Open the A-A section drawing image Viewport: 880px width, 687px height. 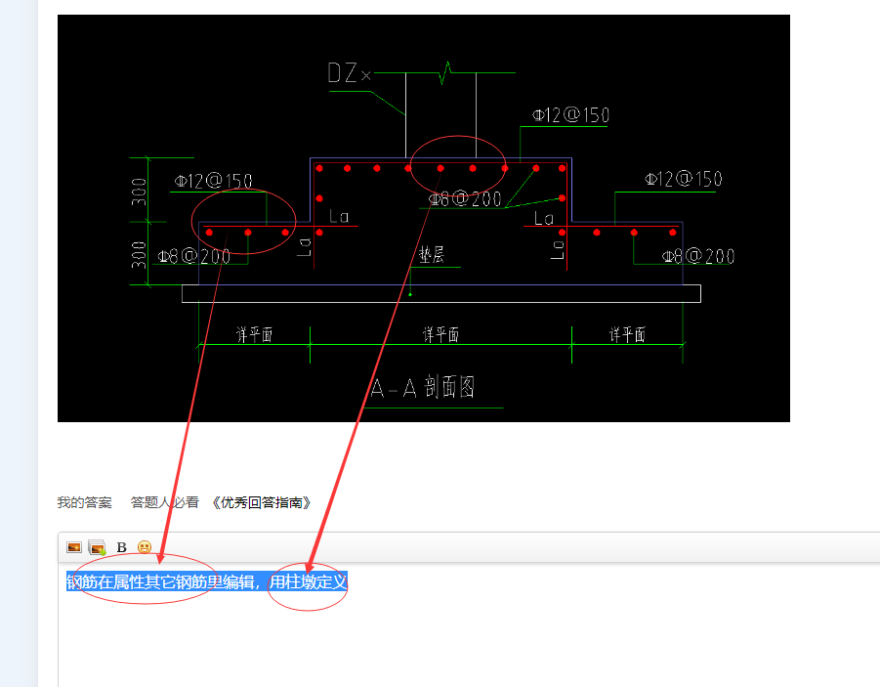tap(424, 219)
